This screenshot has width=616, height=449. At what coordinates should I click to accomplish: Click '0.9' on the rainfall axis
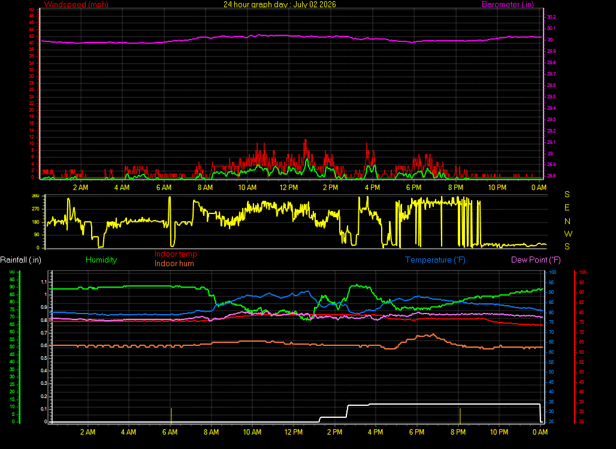coord(44,308)
